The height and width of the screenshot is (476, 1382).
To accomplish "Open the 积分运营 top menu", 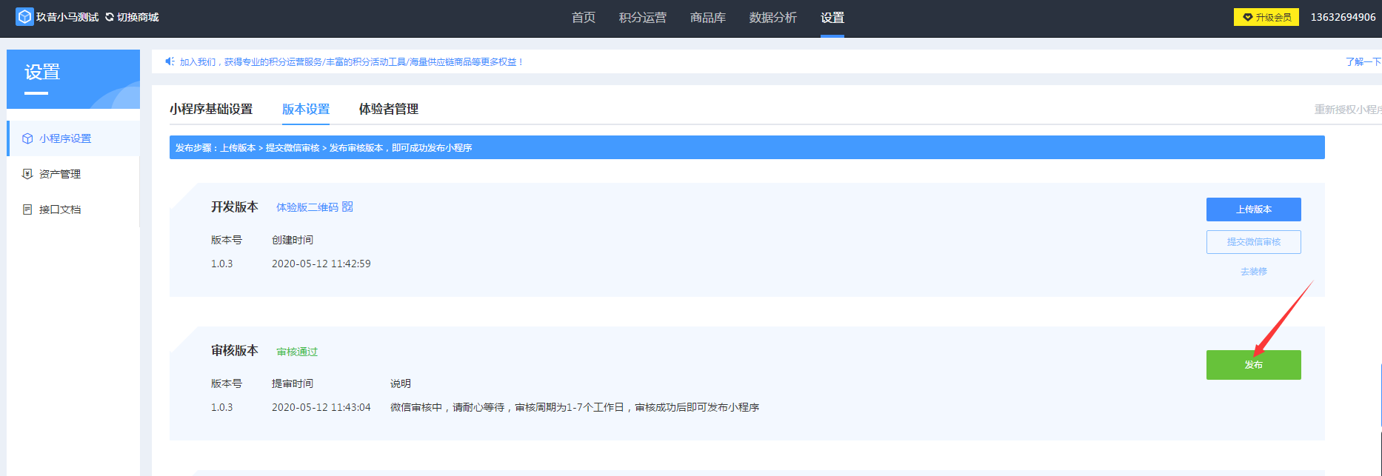I will tap(642, 18).
